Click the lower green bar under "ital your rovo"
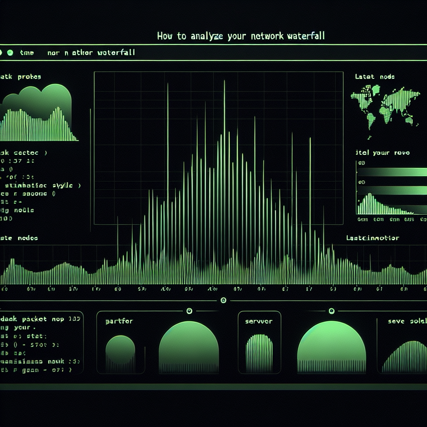The width and height of the screenshot is (427, 427). coord(392,190)
